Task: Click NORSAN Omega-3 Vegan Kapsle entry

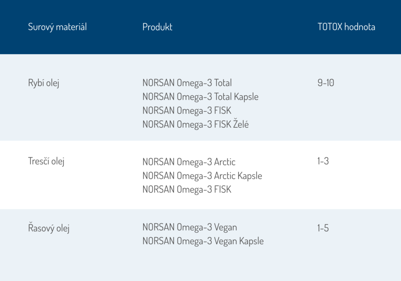Action: tap(203, 241)
